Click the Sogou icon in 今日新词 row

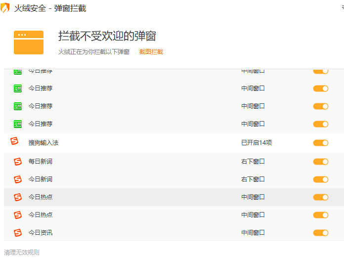pyautogui.click(x=18, y=179)
